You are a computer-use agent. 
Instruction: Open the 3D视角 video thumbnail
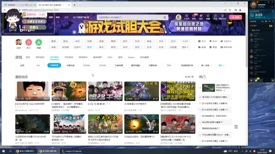pos(142,91)
